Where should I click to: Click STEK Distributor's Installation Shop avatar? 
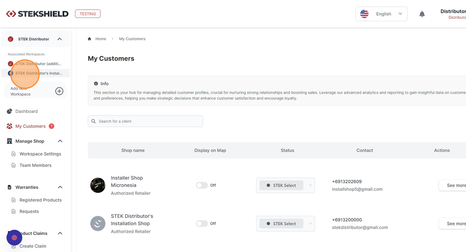tap(98, 223)
